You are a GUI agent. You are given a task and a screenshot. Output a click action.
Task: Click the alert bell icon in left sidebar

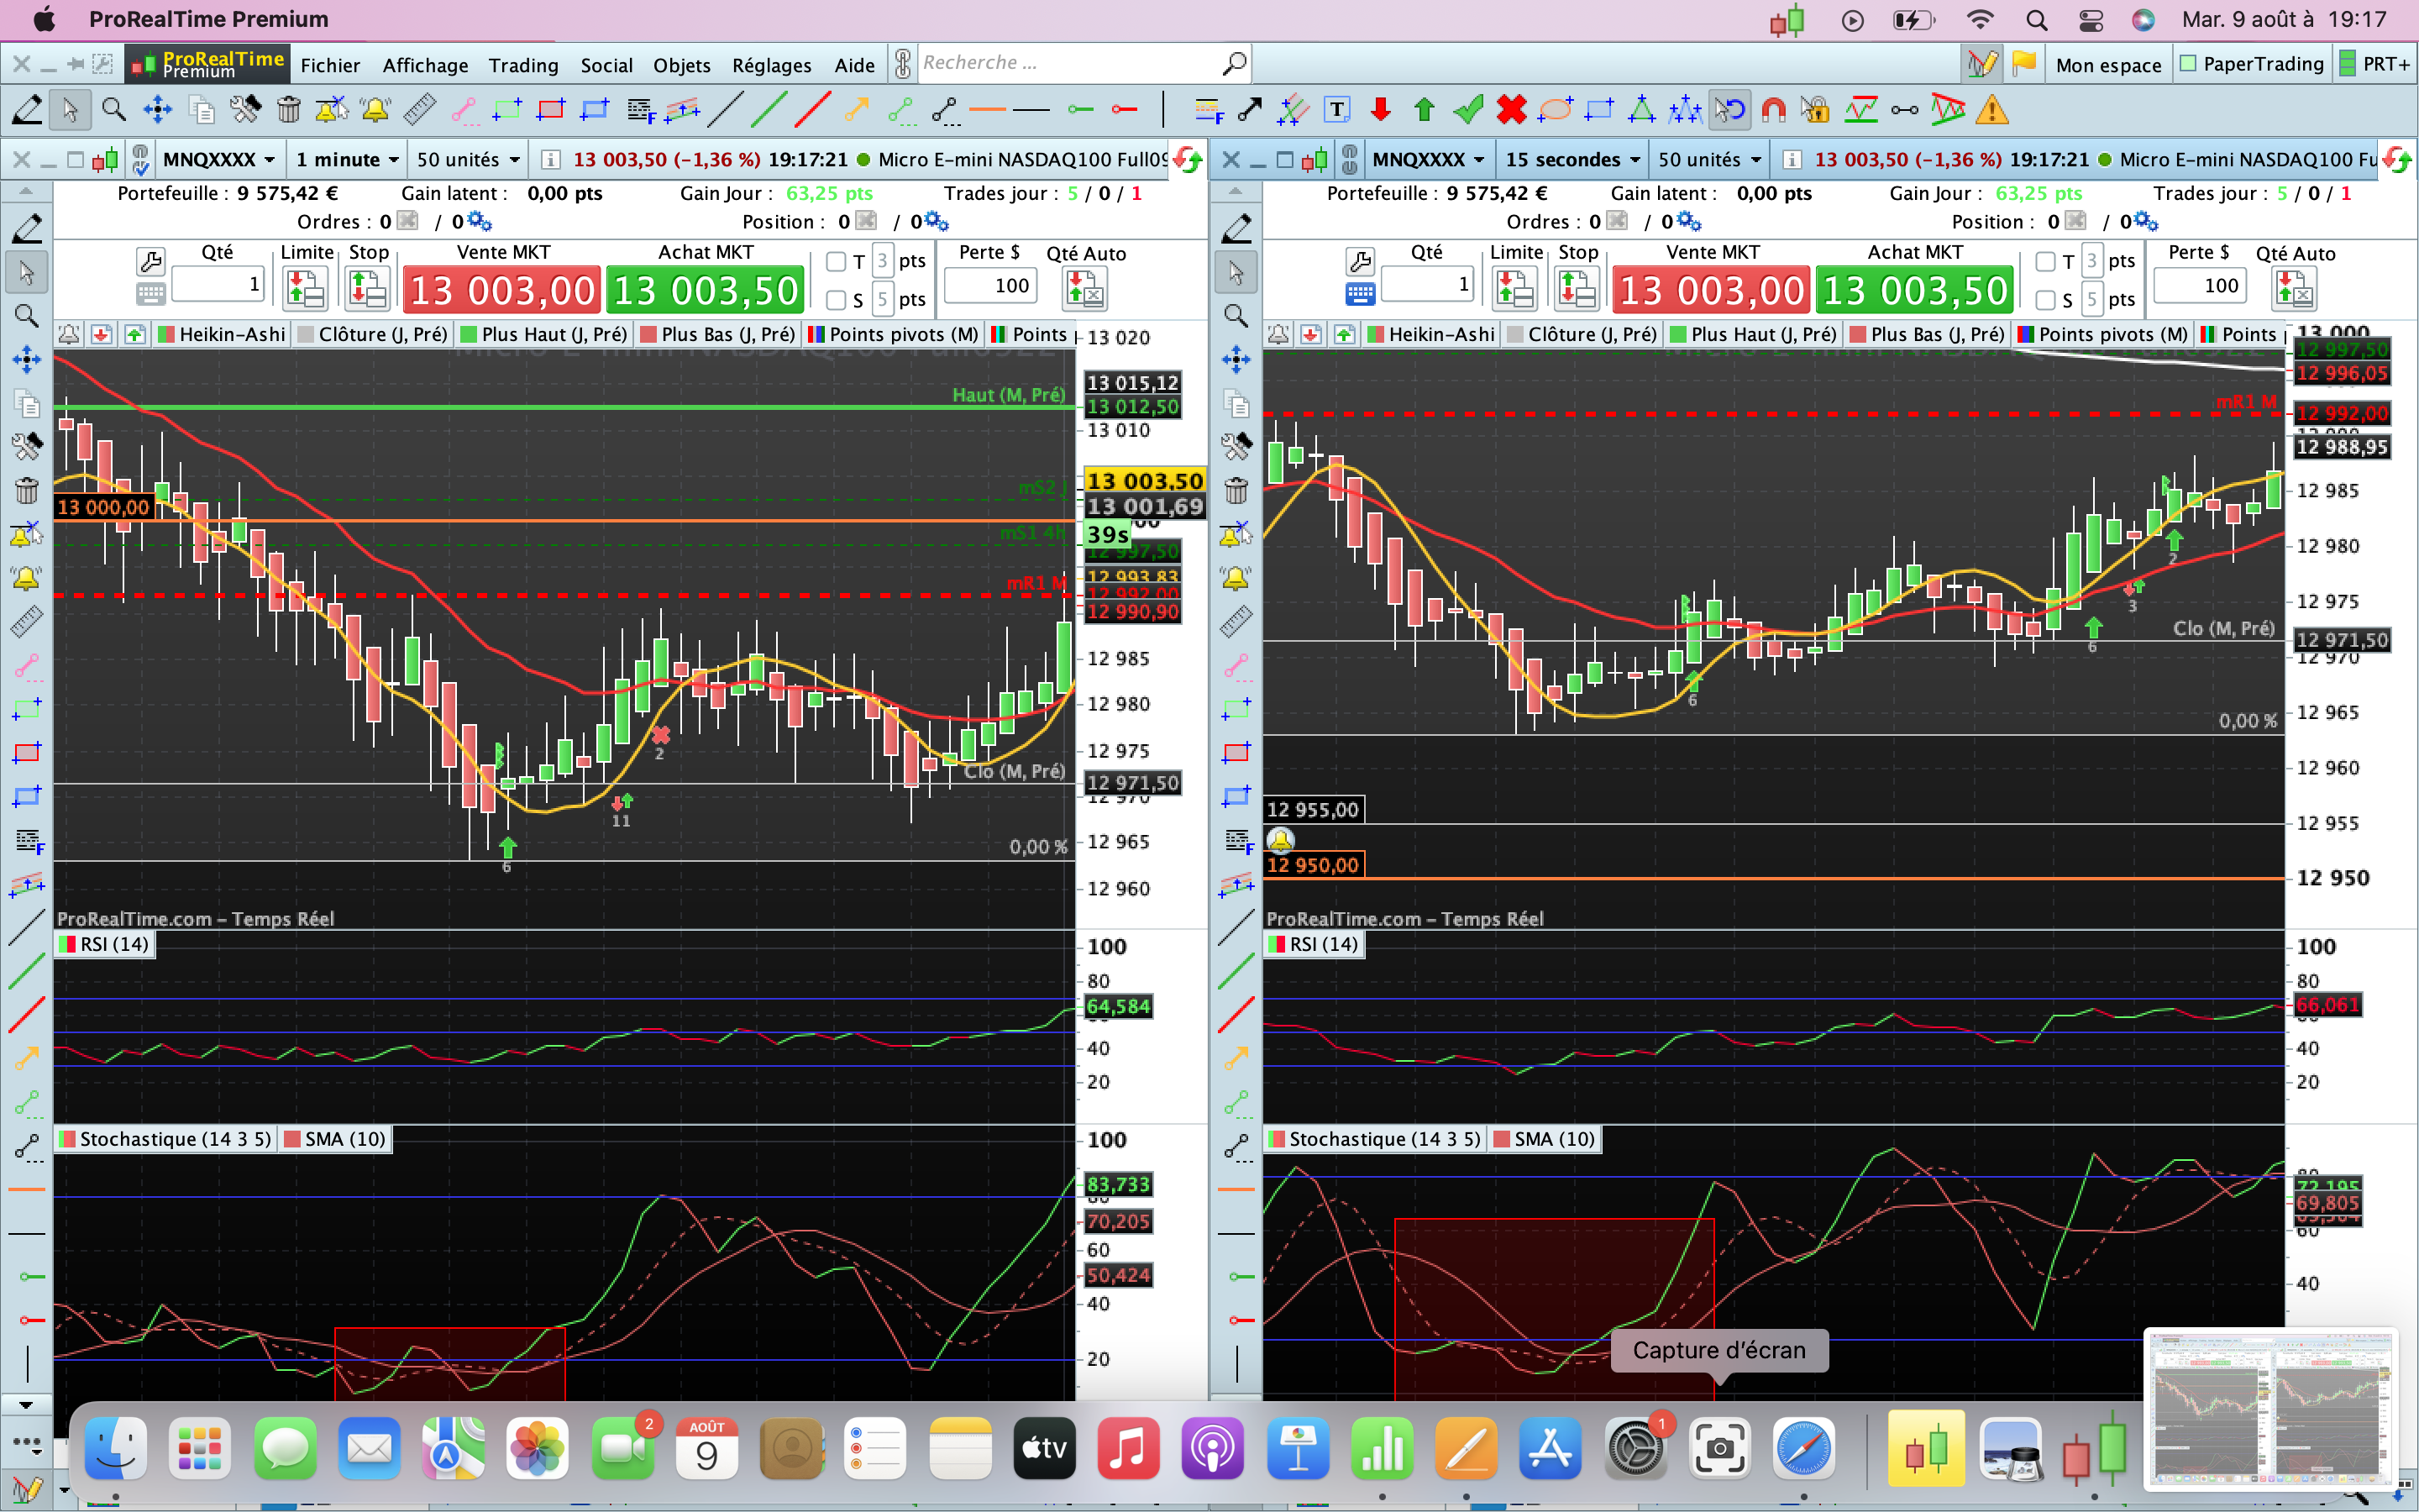pyautogui.click(x=26, y=578)
